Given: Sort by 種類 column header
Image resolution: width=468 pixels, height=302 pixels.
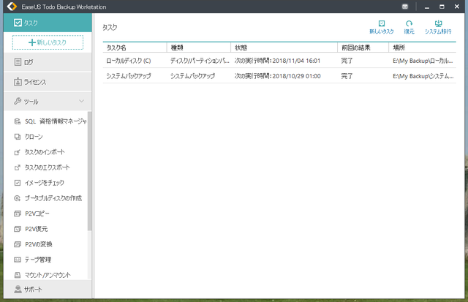Looking at the screenshot, I should (199, 48).
